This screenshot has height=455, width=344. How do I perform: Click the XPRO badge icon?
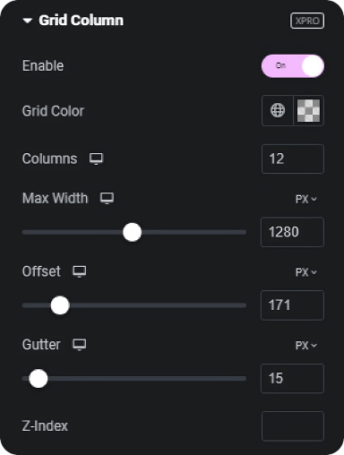coord(307,21)
